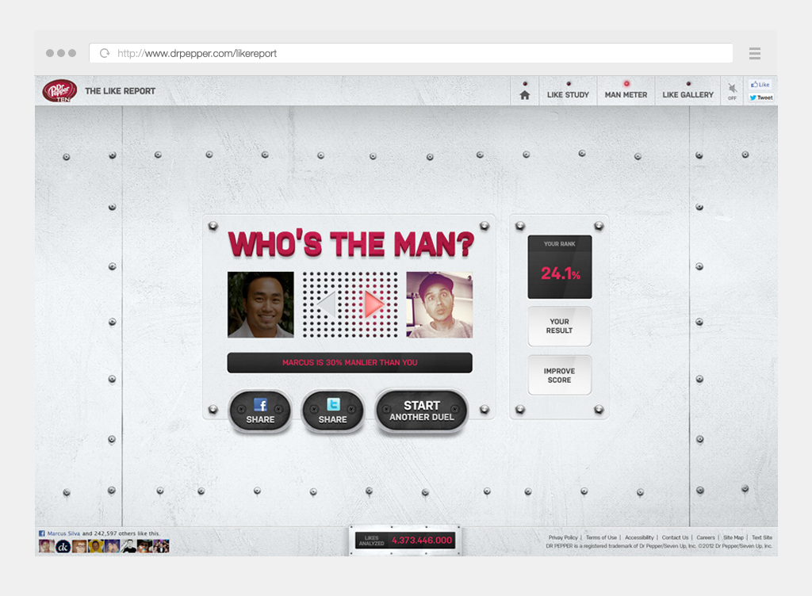Toggle the sound mute speaker icon
The width and height of the screenshot is (812, 596).
click(732, 90)
